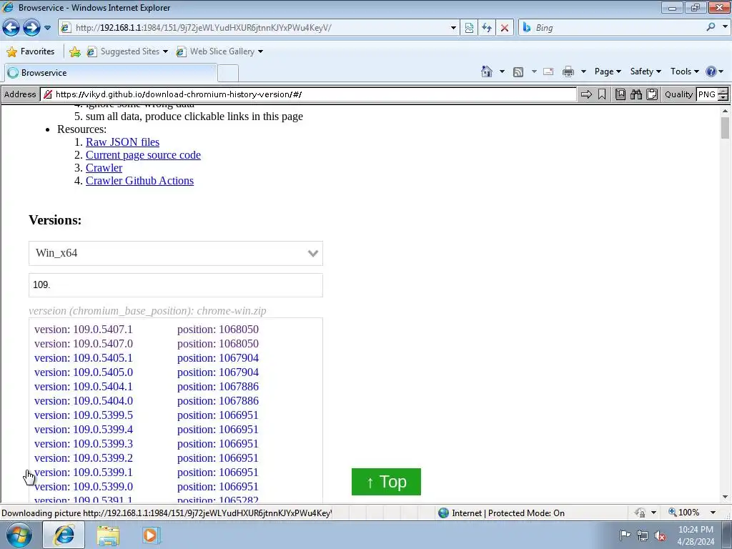Open the Print options dropdown arrow
Viewport: 732px width, 549px height.
tap(583, 71)
